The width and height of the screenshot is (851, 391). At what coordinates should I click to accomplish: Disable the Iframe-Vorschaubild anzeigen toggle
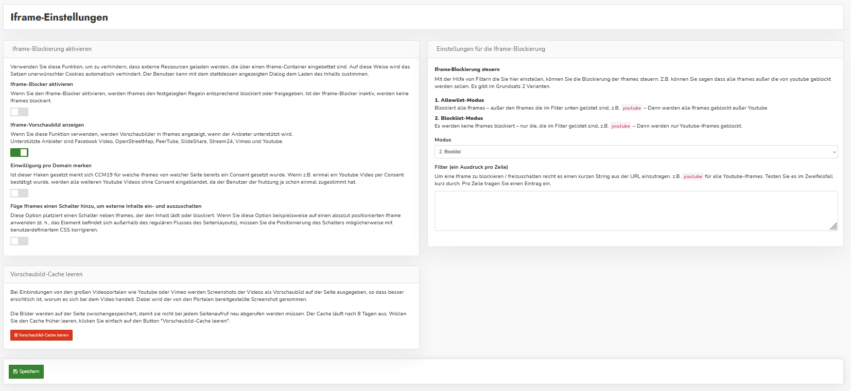pos(19,152)
